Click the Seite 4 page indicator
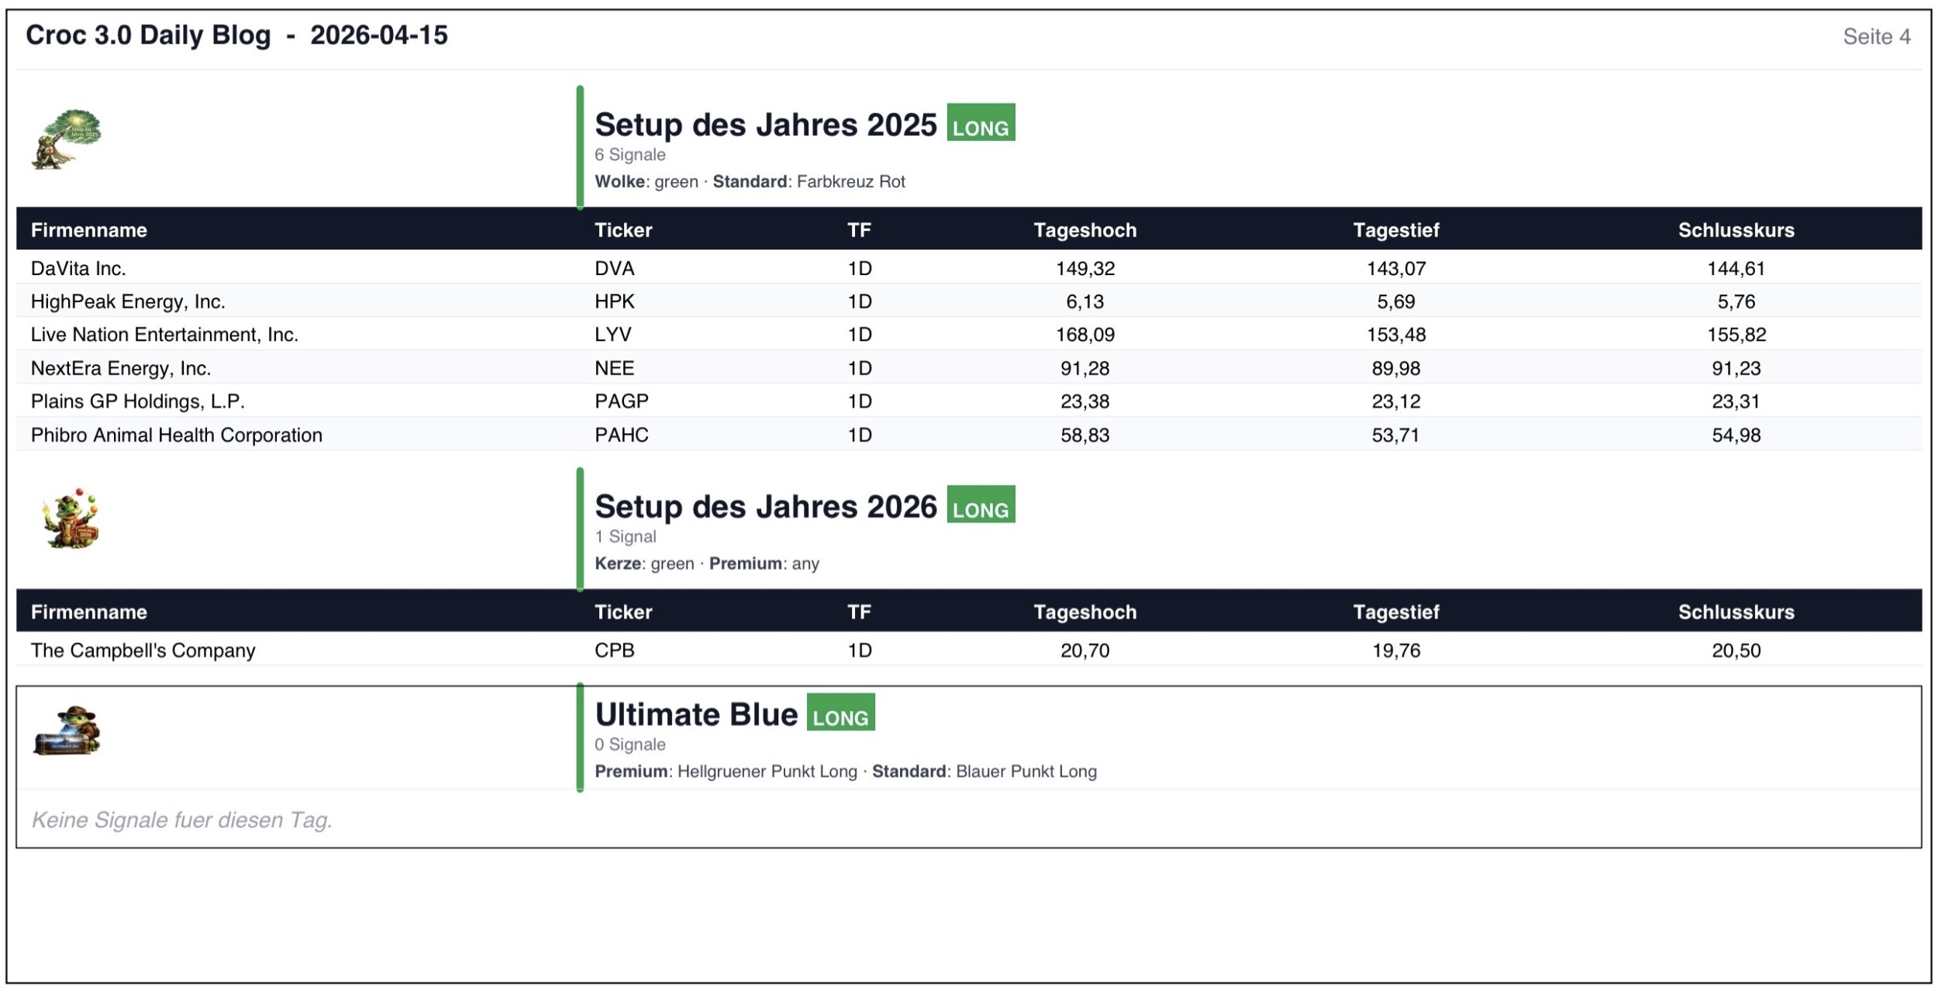 1875,36
